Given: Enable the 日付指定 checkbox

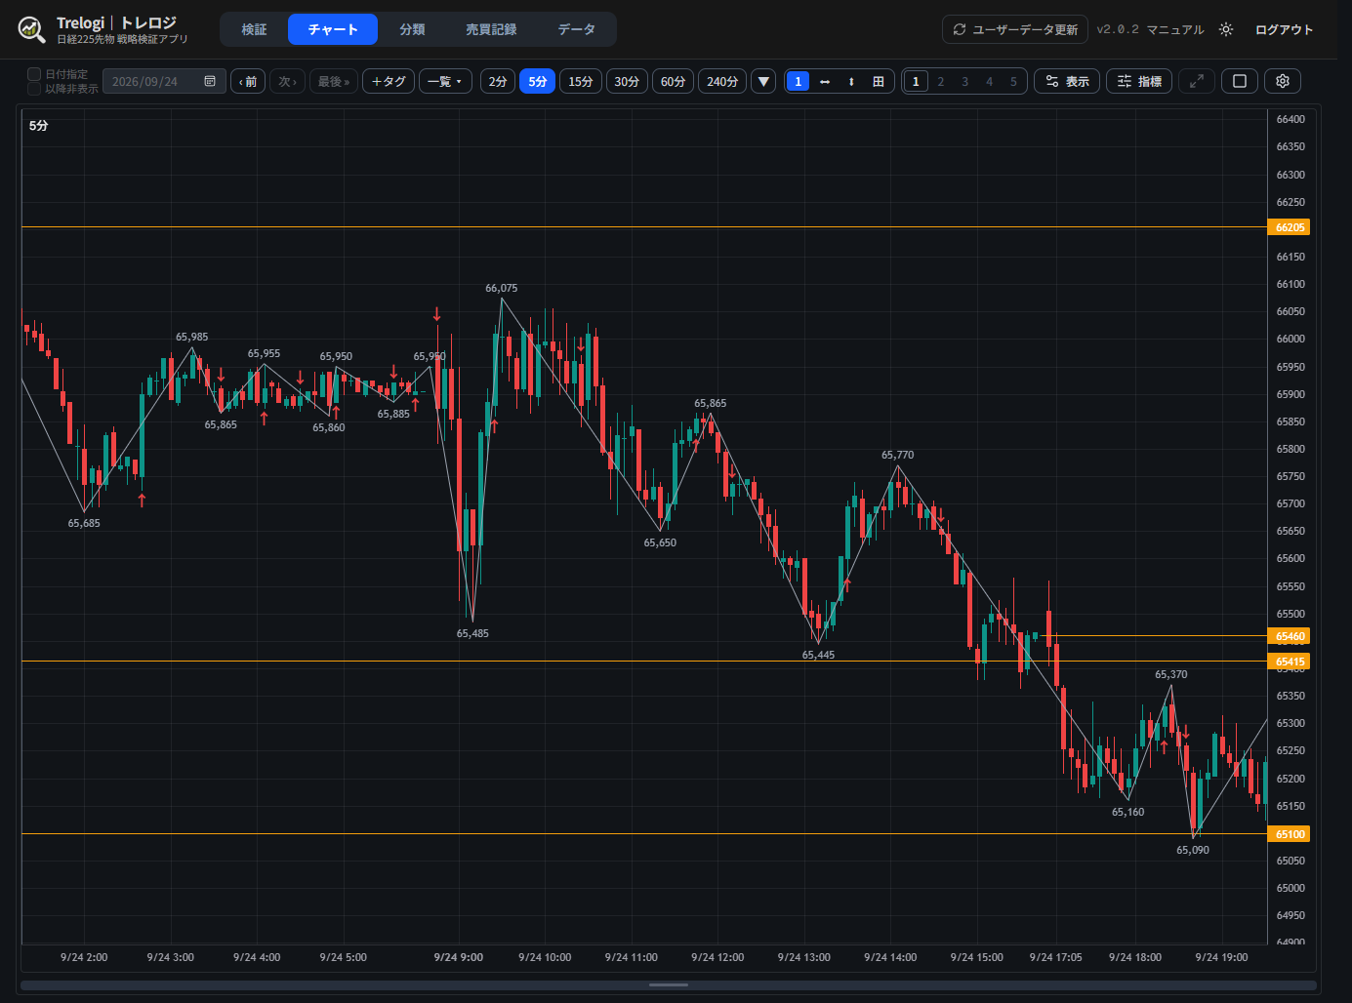Looking at the screenshot, I should point(34,74).
